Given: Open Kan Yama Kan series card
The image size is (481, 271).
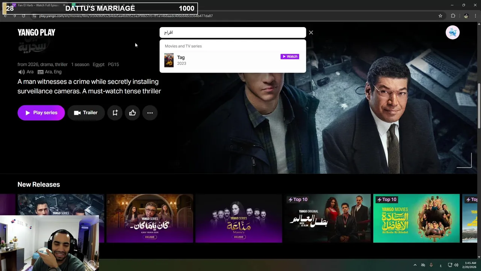Looking at the screenshot, I should click(150, 218).
